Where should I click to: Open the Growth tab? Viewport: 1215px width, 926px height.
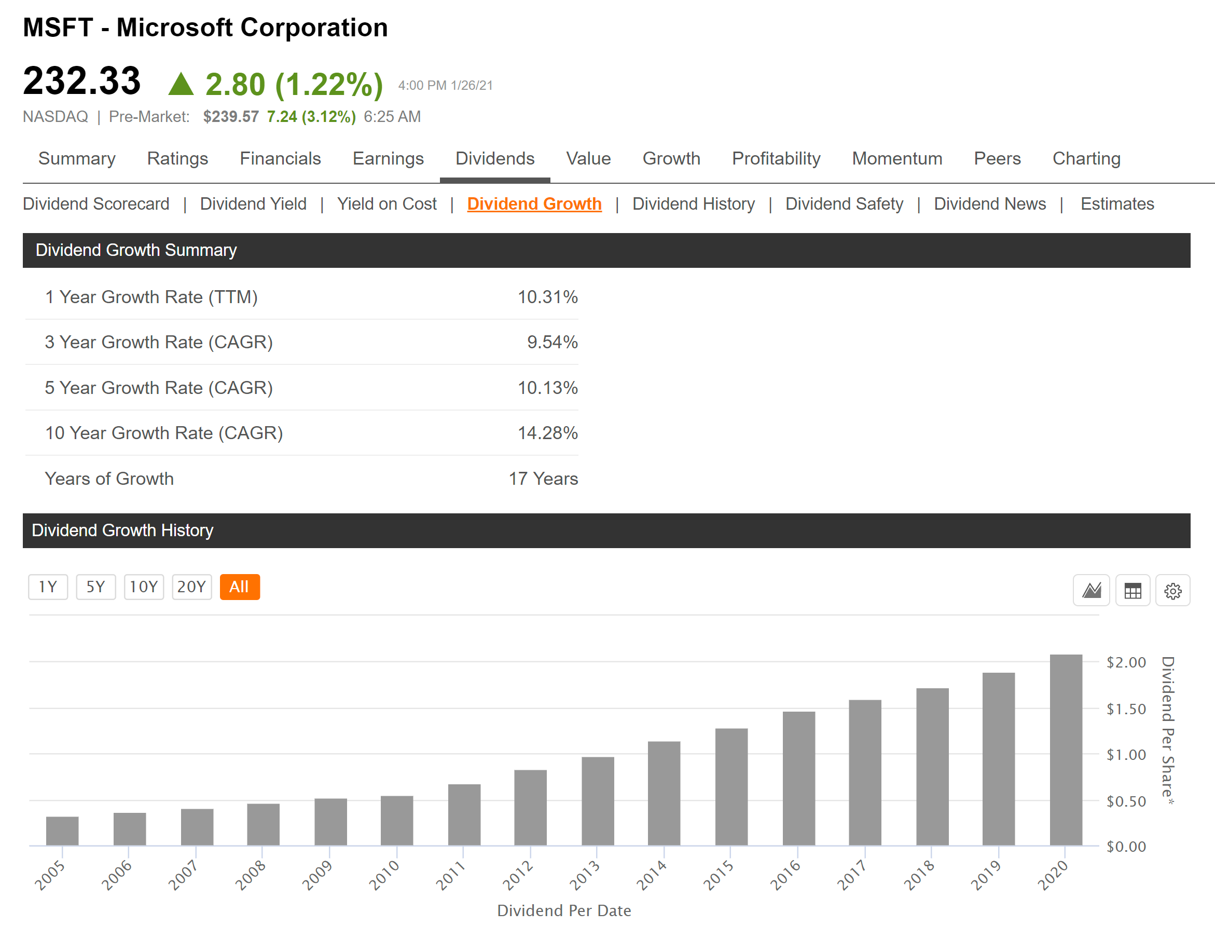click(x=671, y=159)
